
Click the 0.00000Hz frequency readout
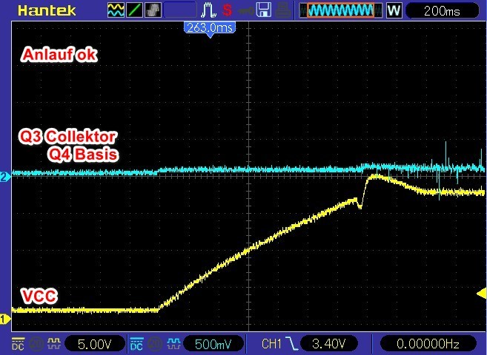pos(428,343)
